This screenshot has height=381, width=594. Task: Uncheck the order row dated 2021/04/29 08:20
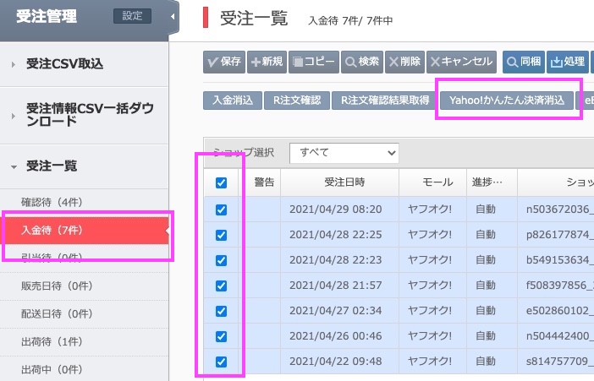click(222, 210)
